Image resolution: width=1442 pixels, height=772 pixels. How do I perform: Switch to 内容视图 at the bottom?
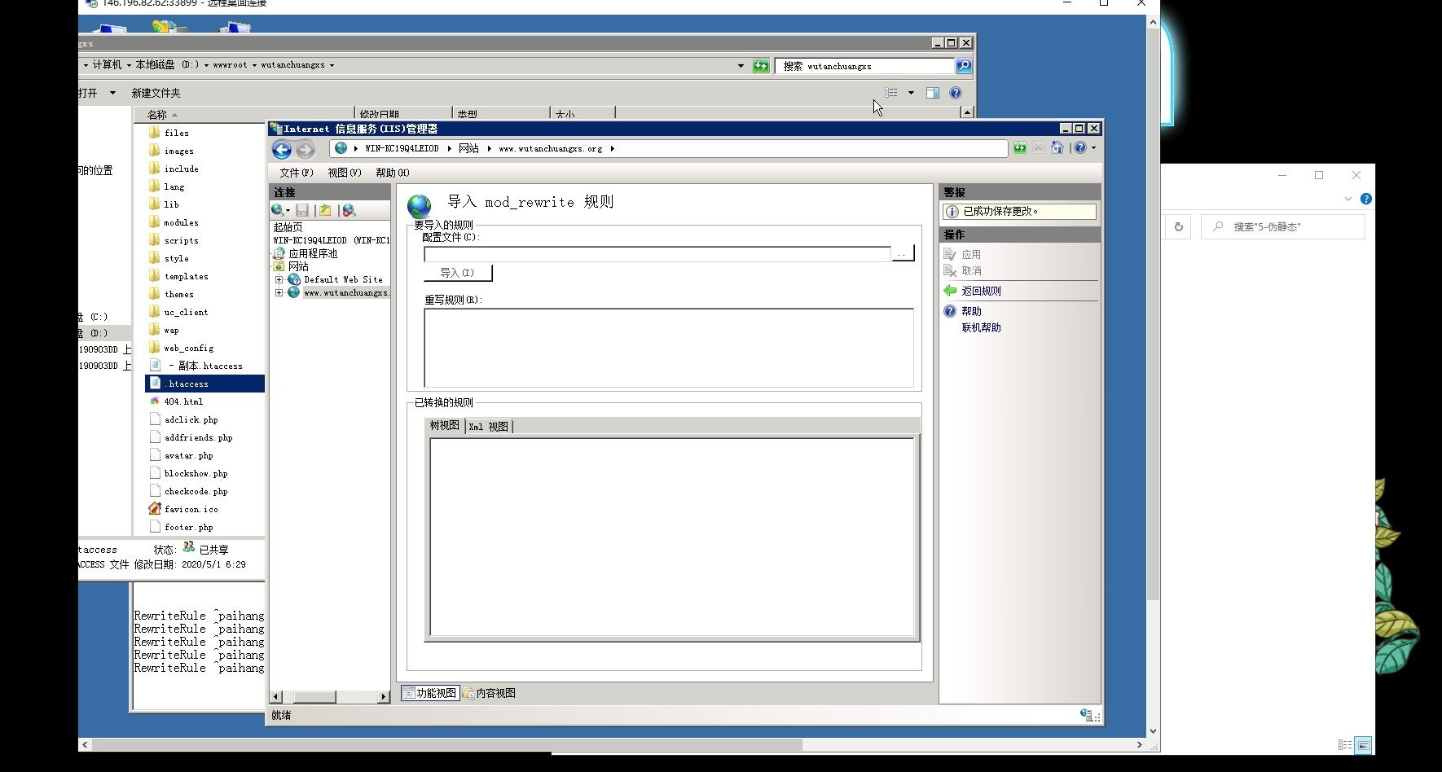pyautogui.click(x=490, y=693)
